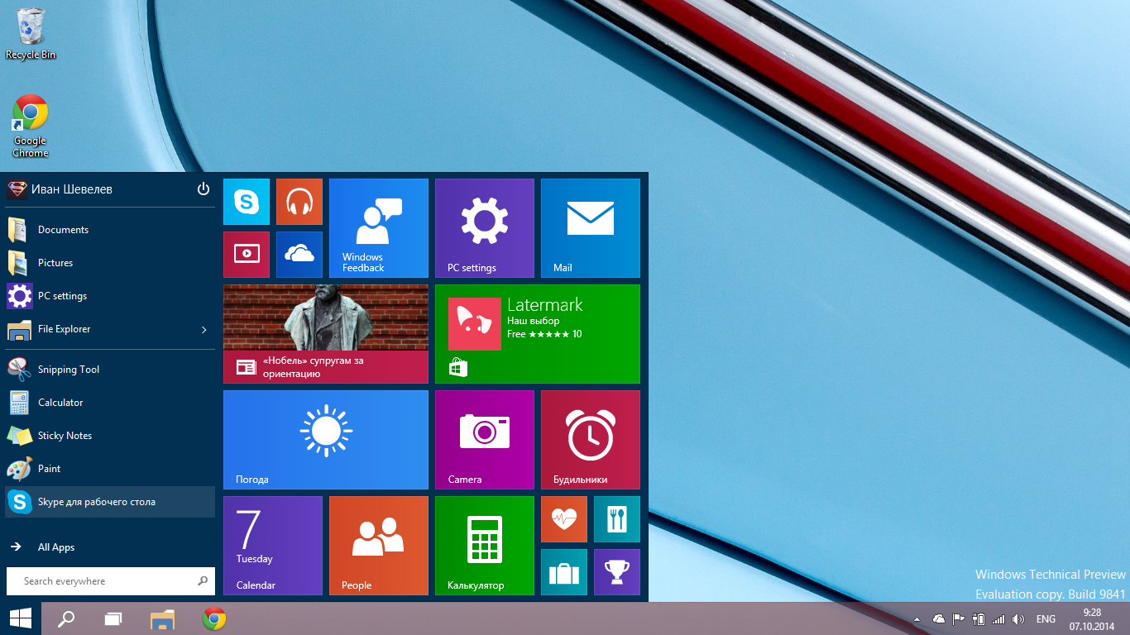Image resolution: width=1130 pixels, height=635 pixels.
Task: Open the OneDrive cloud tile
Action: [x=299, y=255]
